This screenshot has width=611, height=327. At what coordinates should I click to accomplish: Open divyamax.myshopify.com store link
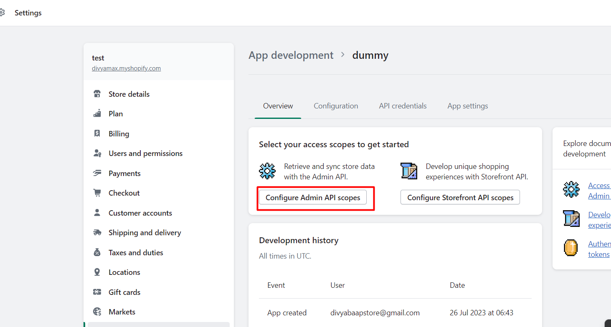[126, 68]
